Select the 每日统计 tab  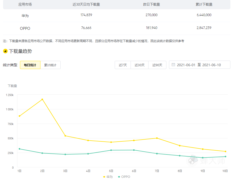tap(30, 65)
